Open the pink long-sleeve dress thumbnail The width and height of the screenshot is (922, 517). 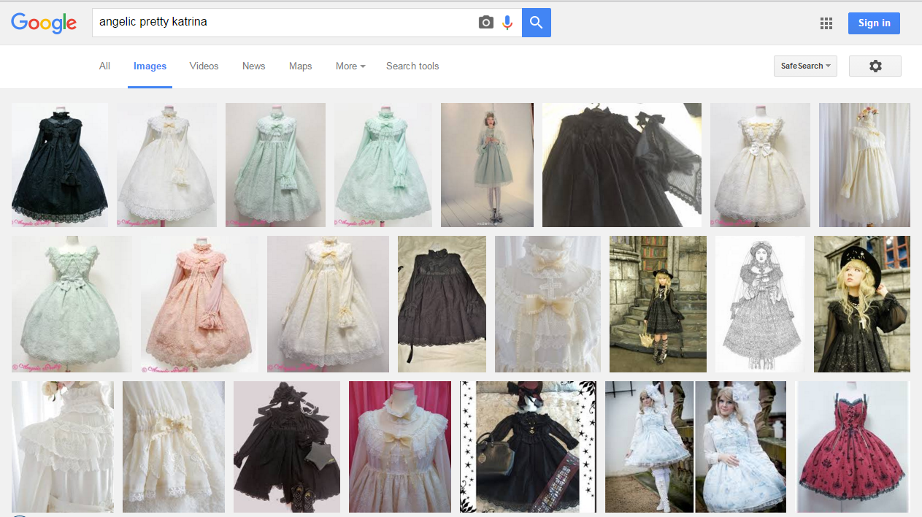point(199,304)
